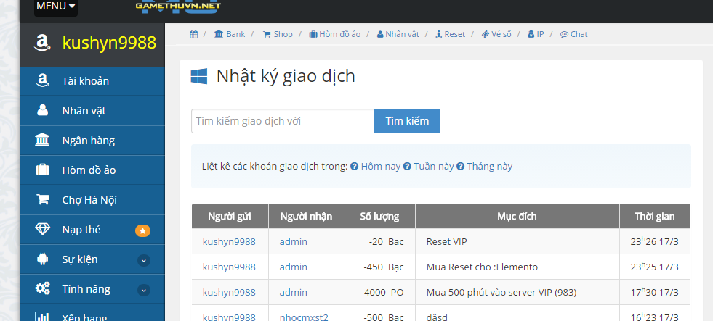Click the Thời gian column header
Viewport: 713px width, 321px height.
pos(655,216)
